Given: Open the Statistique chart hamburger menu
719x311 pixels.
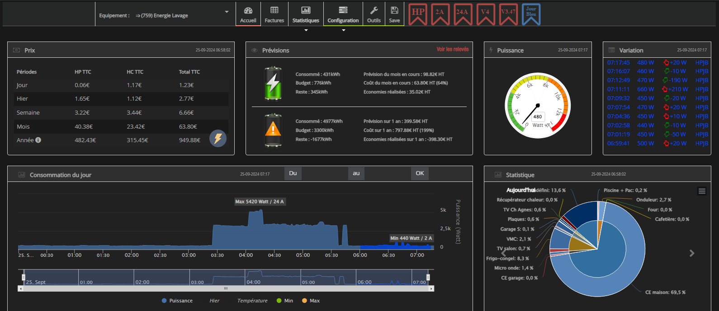Looking at the screenshot, I should coord(702,191).
